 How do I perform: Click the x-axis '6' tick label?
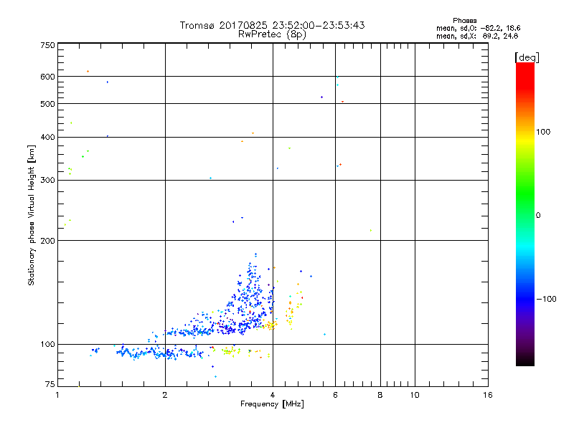335,395
